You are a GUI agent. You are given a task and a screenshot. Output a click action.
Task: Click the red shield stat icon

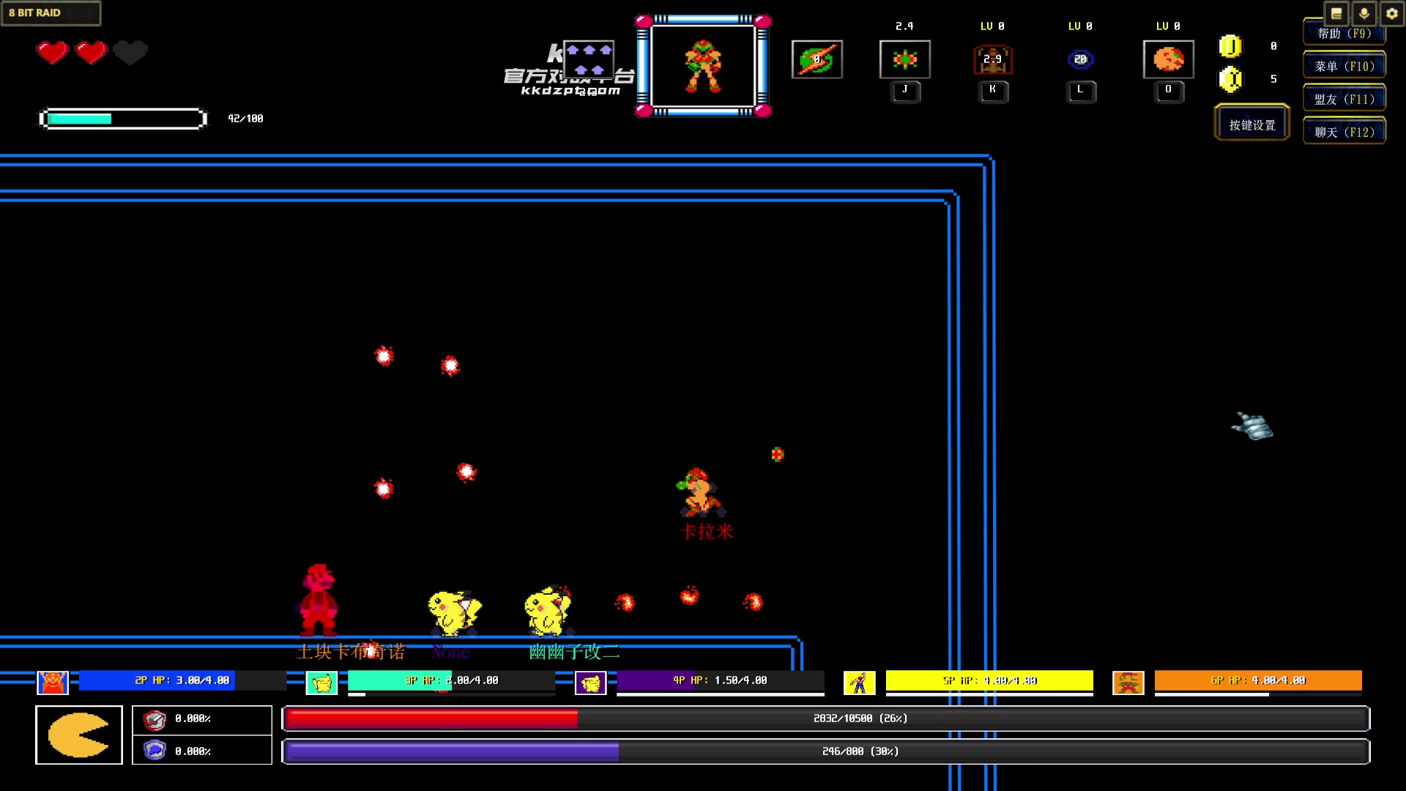pyautogui.click(x=155, y=720)
